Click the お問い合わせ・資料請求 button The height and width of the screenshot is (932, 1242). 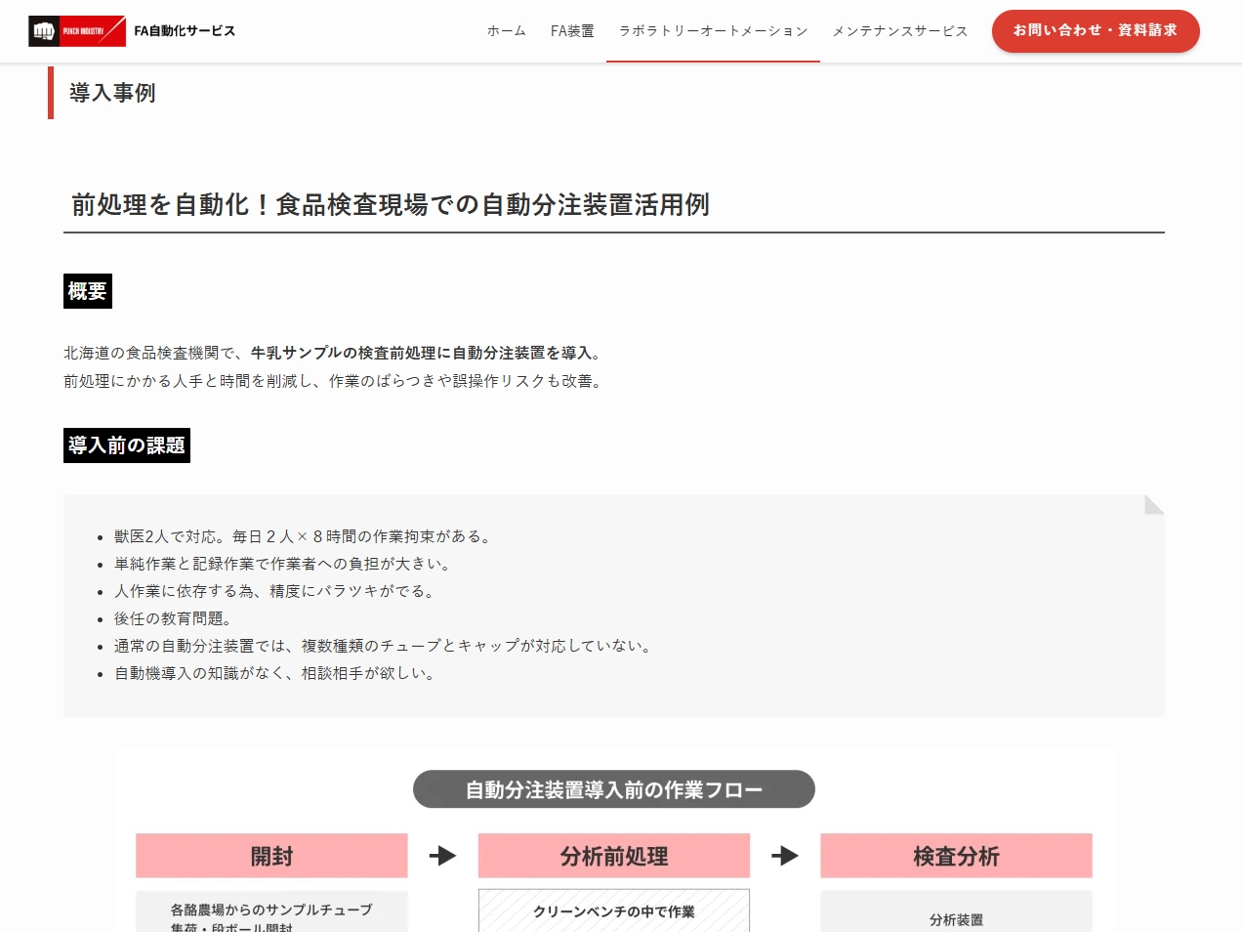1096,30
